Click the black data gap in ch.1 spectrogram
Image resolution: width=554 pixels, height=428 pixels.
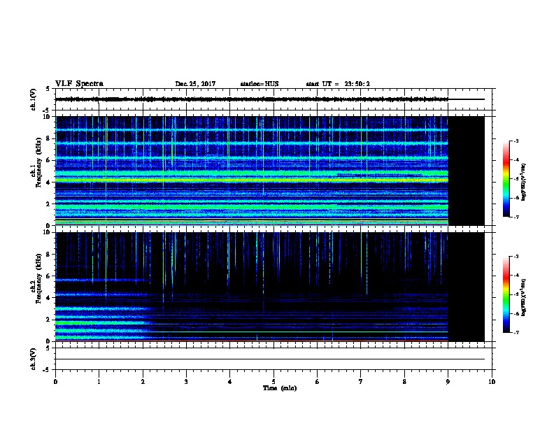[x=466, y=171]
